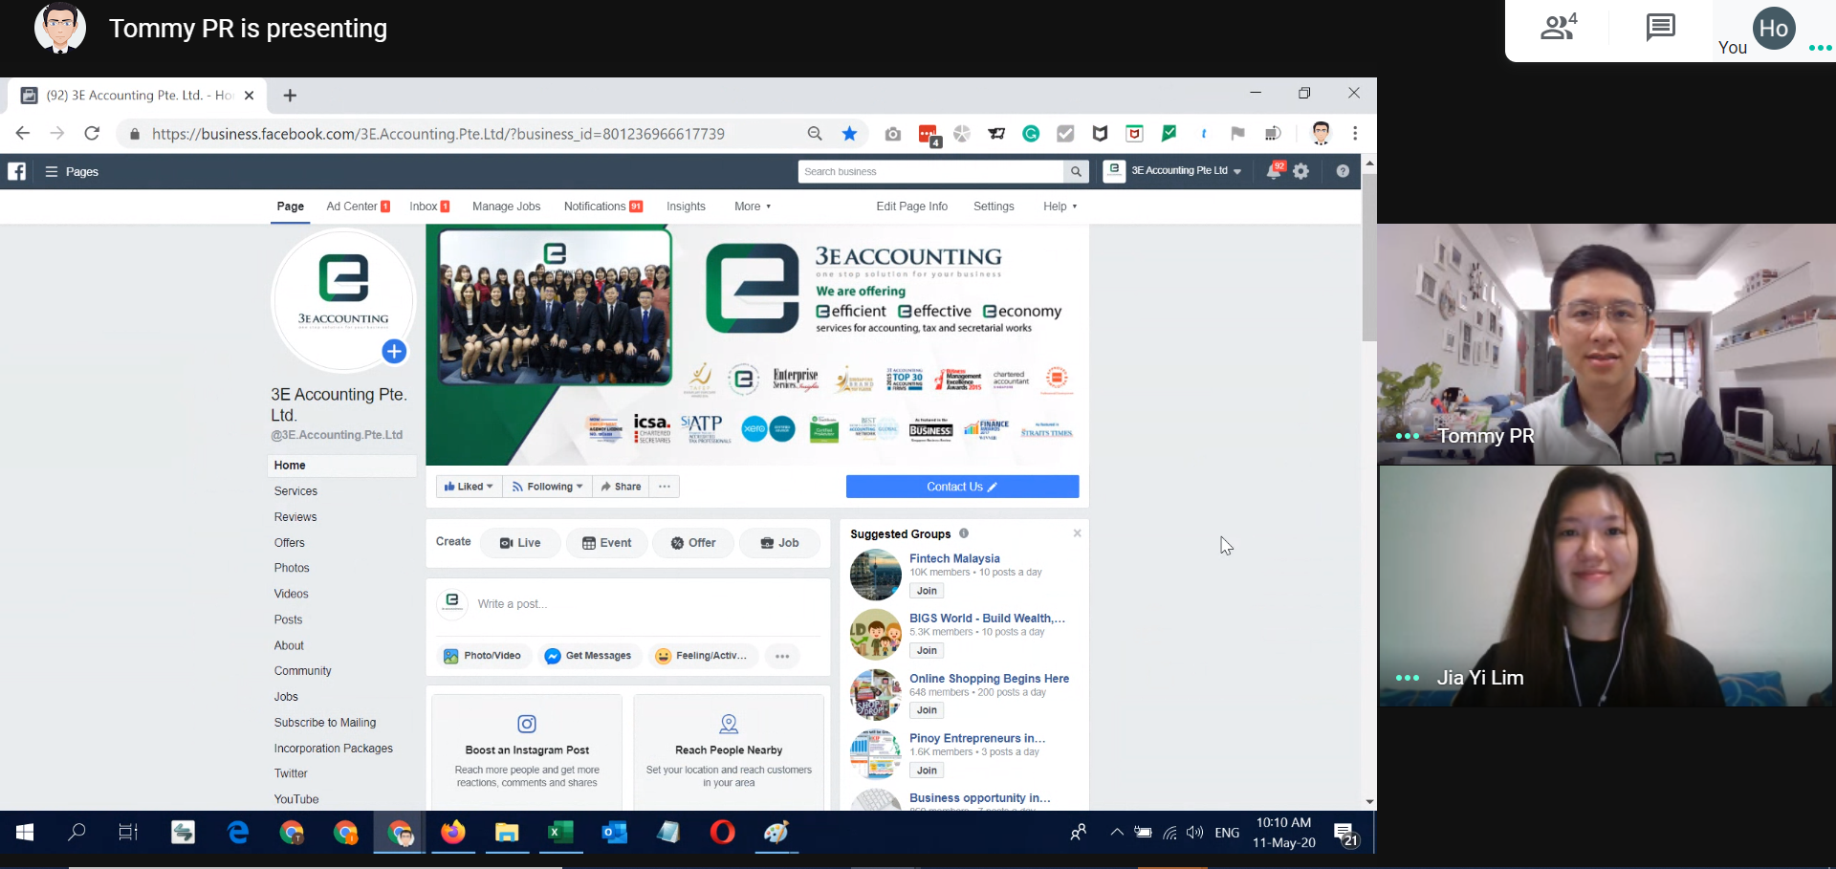Click the browser address bar URL

439,134
